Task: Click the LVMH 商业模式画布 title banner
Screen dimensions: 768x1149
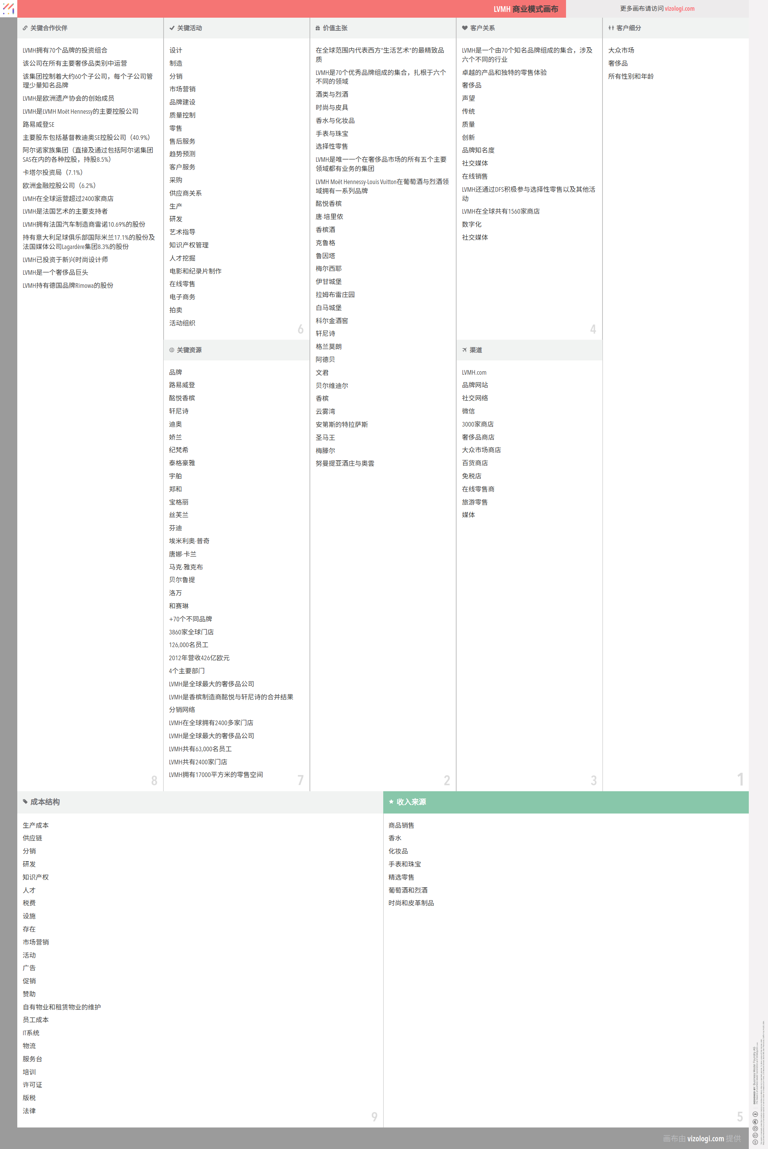Action: coord(526,9)
